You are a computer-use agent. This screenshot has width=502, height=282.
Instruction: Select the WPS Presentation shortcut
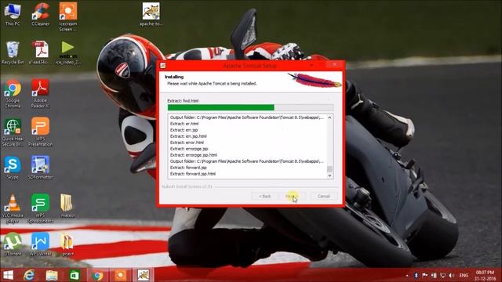pyautogui.click(x=40, y=132)
